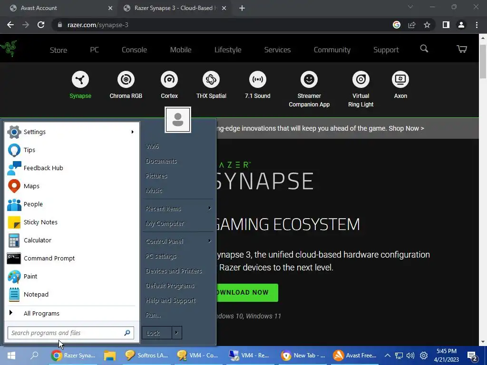Open the shopping cart
The width and height of the screenshot is (487, 365).
coord(461,49)
